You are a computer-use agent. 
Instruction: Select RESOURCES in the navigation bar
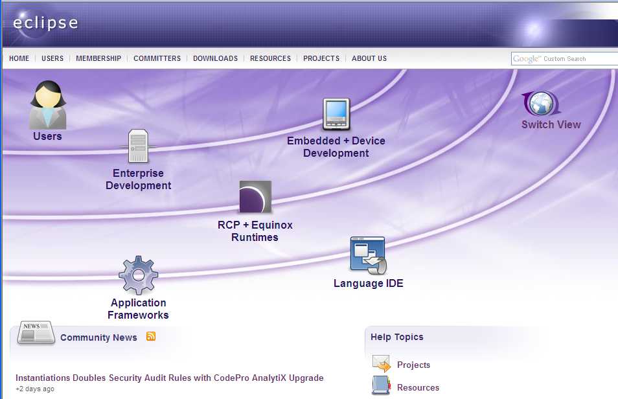270,58
